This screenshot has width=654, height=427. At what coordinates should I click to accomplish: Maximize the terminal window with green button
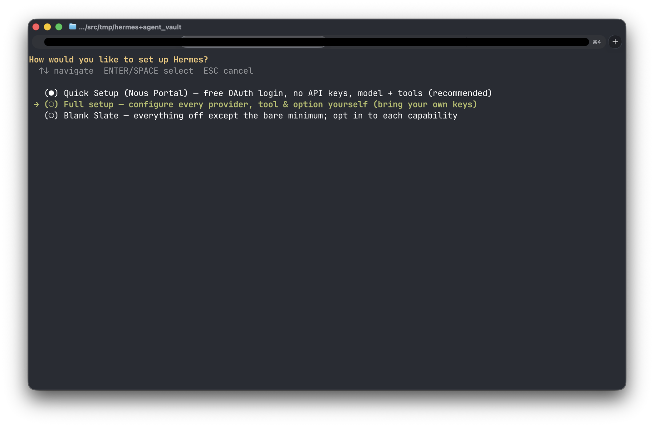pyautogui.click(x=59, y=27)
